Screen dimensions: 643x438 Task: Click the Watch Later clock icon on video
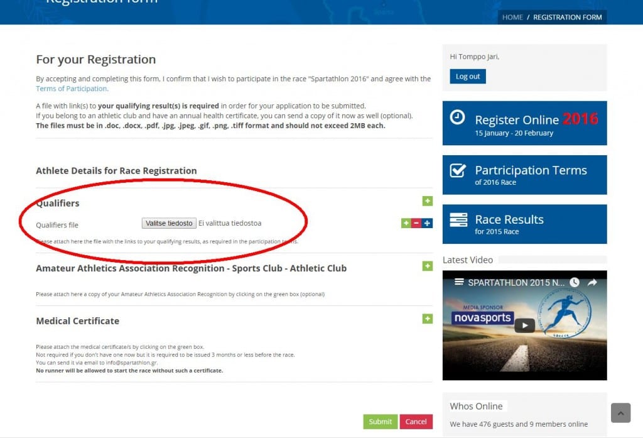(x=574, y=283)
